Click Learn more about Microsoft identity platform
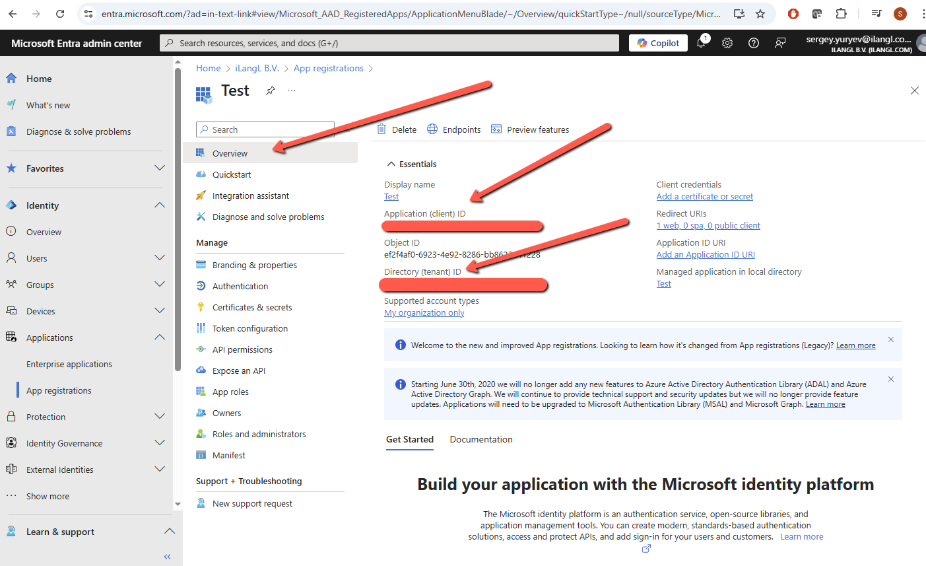Screen dimensions: 926x566 [x=802, y=536]
